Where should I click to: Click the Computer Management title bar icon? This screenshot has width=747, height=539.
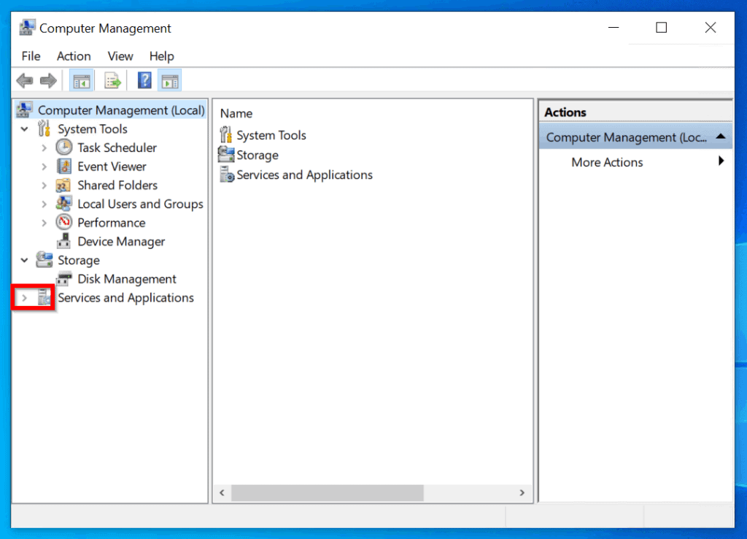(27, 28)
